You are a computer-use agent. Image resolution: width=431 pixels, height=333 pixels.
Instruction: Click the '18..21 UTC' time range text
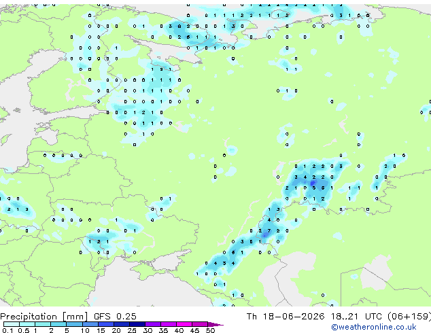[x=356, y=317]
